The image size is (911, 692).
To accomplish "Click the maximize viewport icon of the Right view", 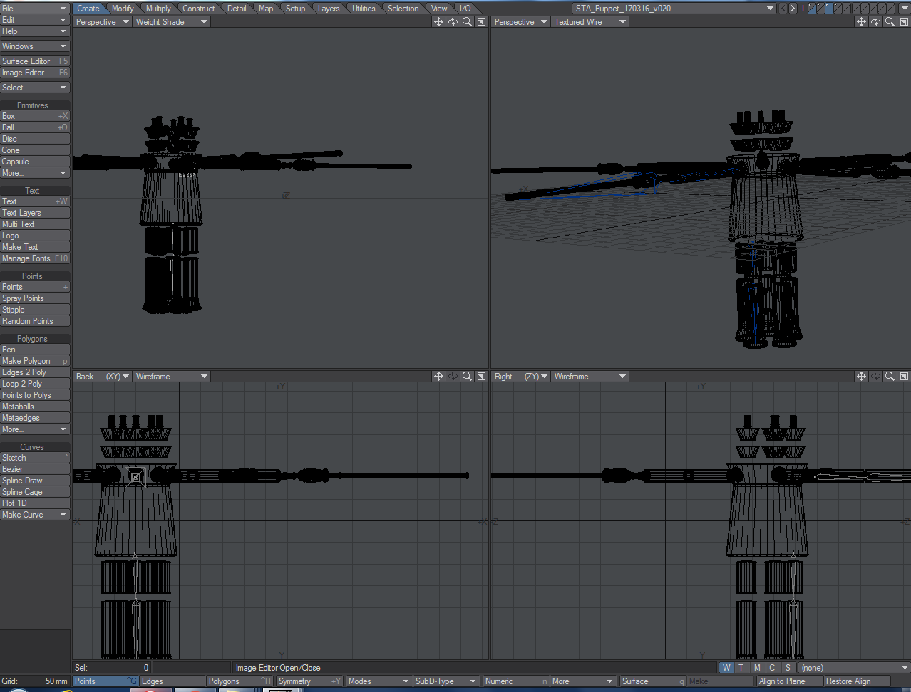I will click(x=904, y=376).
